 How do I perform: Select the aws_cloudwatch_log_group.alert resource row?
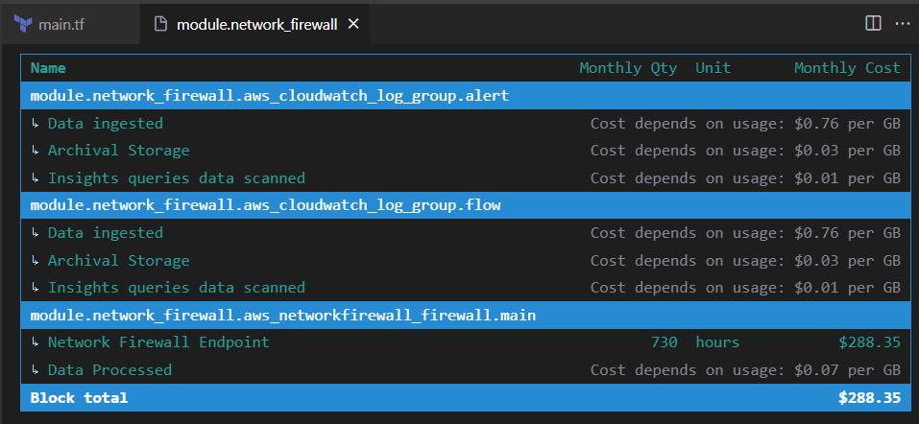click(466, 96)
